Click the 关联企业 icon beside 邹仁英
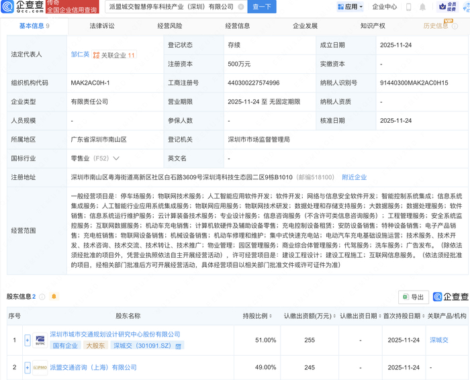The width and height of the screenshot is (470, 380). (x=97, y=56)
